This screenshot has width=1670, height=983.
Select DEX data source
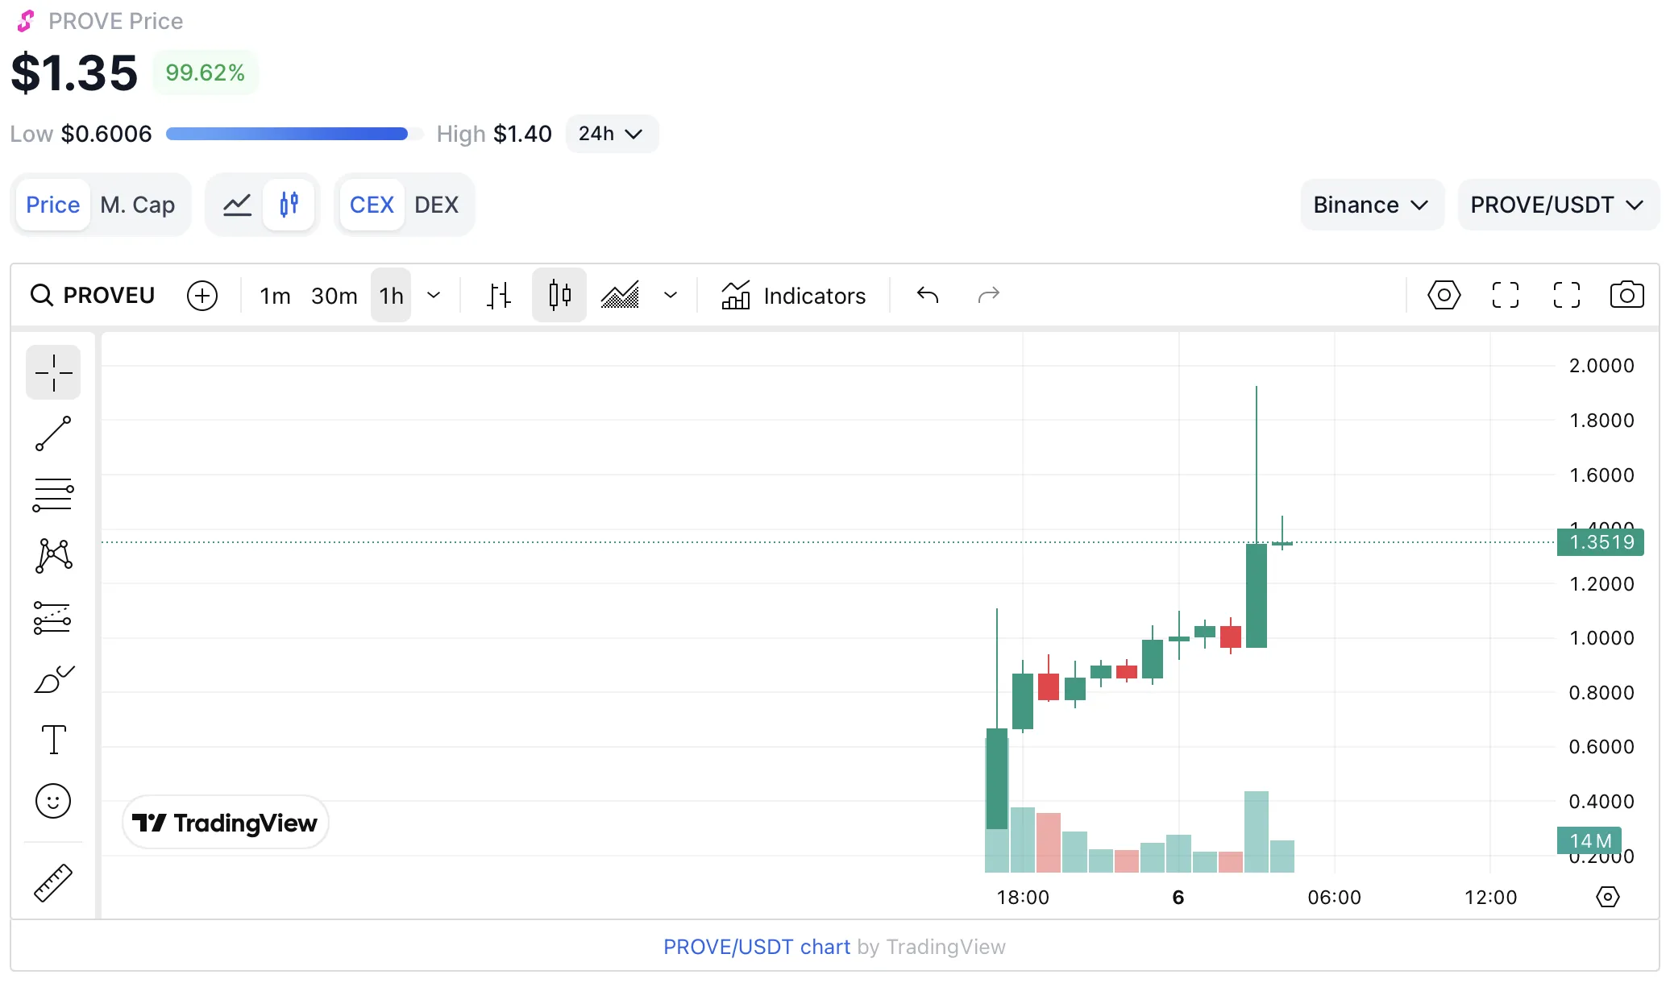437,205
